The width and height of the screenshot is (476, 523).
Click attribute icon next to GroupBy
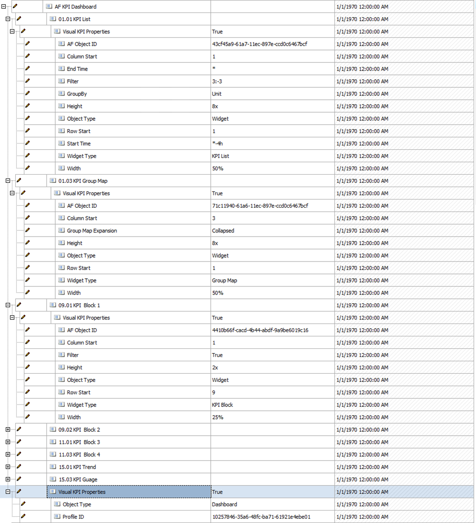pos(61,94)
